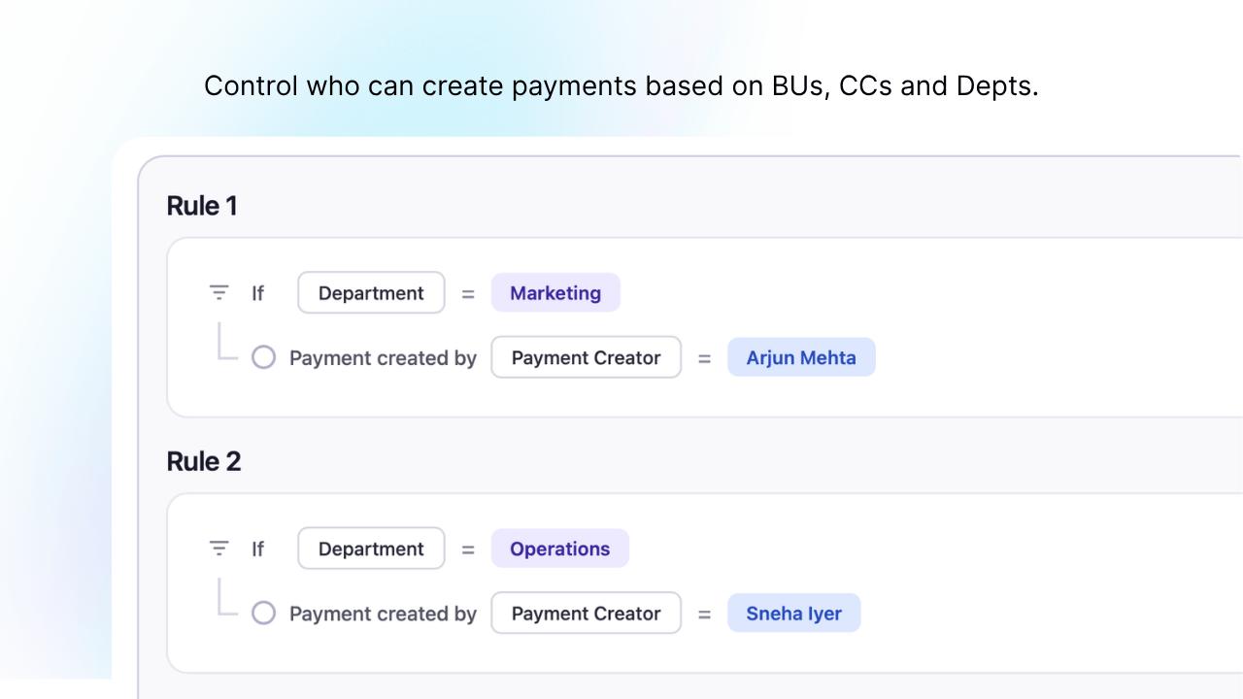This screenshot has width=1243, height=699.
Task: Click the branch connector line under Rule 1 condition
Action: coord(228,345)
